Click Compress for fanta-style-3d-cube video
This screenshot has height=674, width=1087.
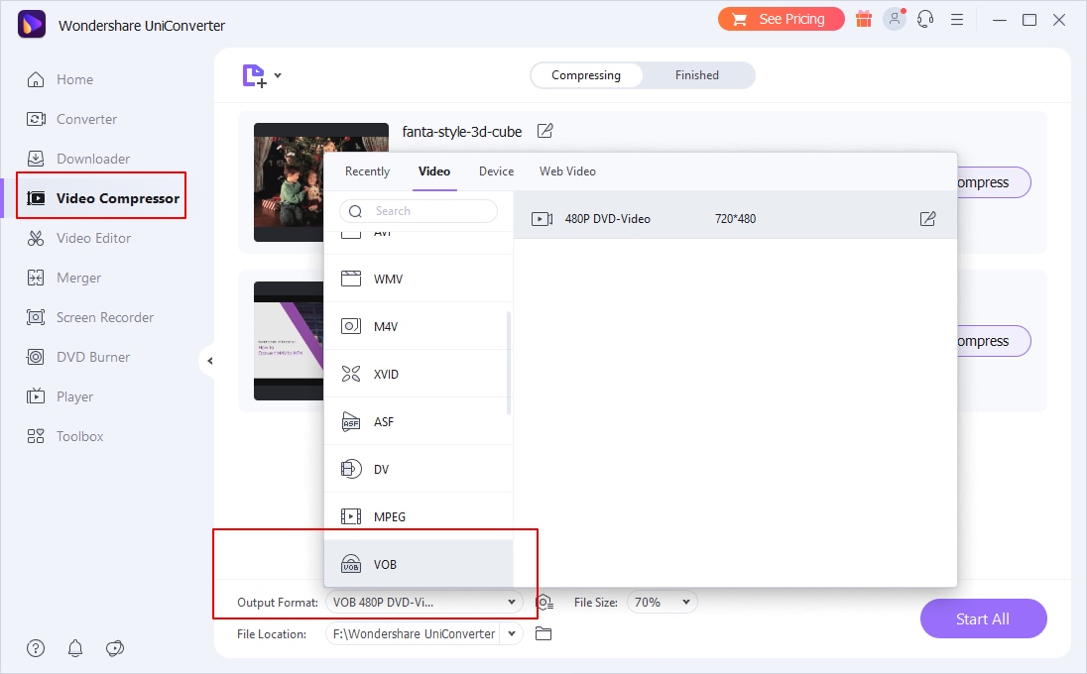993,182
